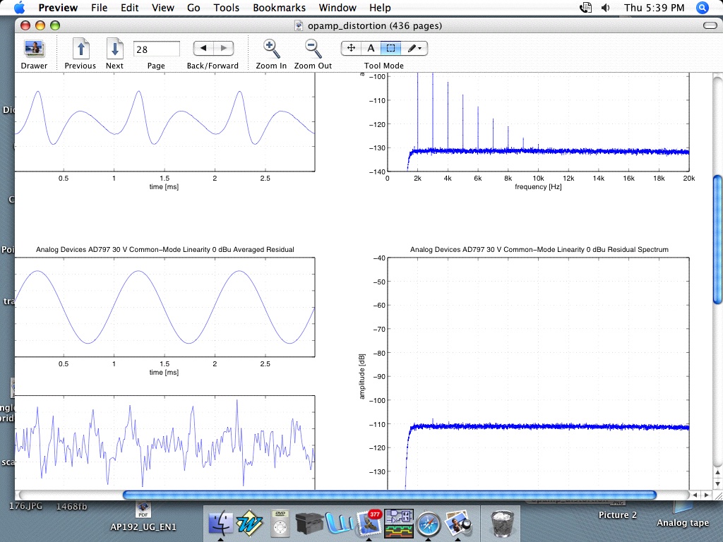Click the toolbar toggle pill button
The width and height of the screenshot is (723, 542).
(710, 25)
